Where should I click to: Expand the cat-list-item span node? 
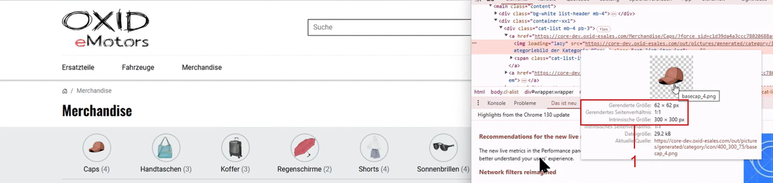pos(511,58)
